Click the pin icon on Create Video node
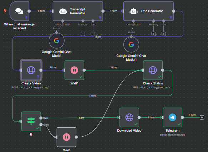 tap(38, 77)
